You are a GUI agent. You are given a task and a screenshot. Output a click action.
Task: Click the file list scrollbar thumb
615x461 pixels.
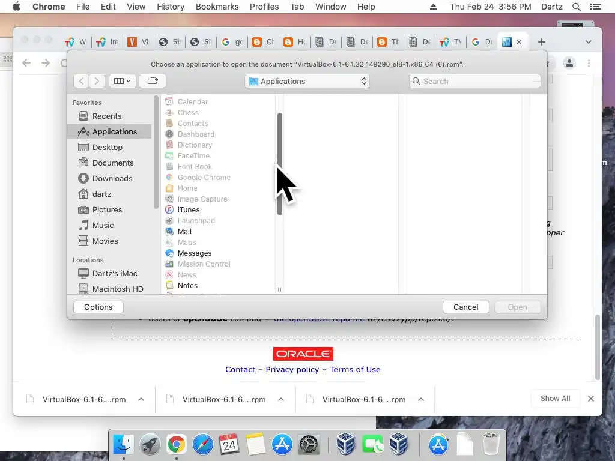click(x=280, y=164)
